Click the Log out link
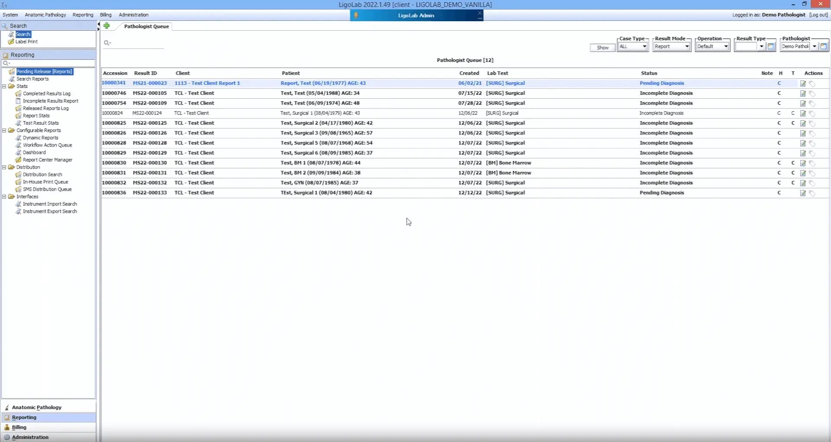 coord(819,14)
